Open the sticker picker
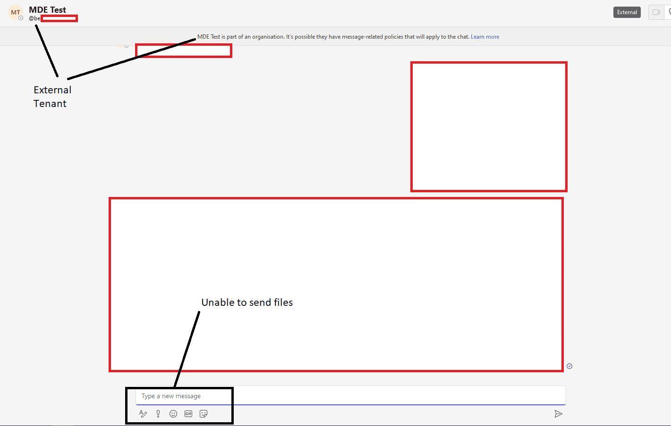Viewport: 671px width, 426px height. pyautogui.click(x=204, y=414)
